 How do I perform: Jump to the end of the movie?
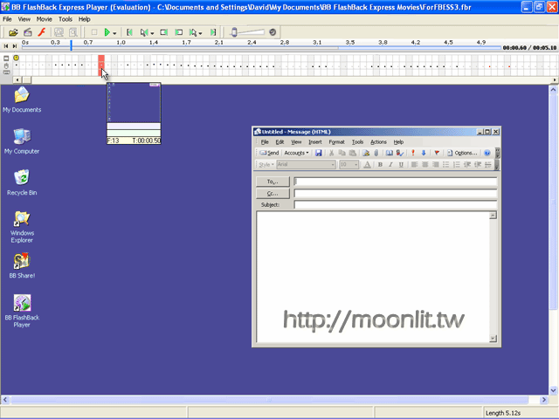coord(212,32)
